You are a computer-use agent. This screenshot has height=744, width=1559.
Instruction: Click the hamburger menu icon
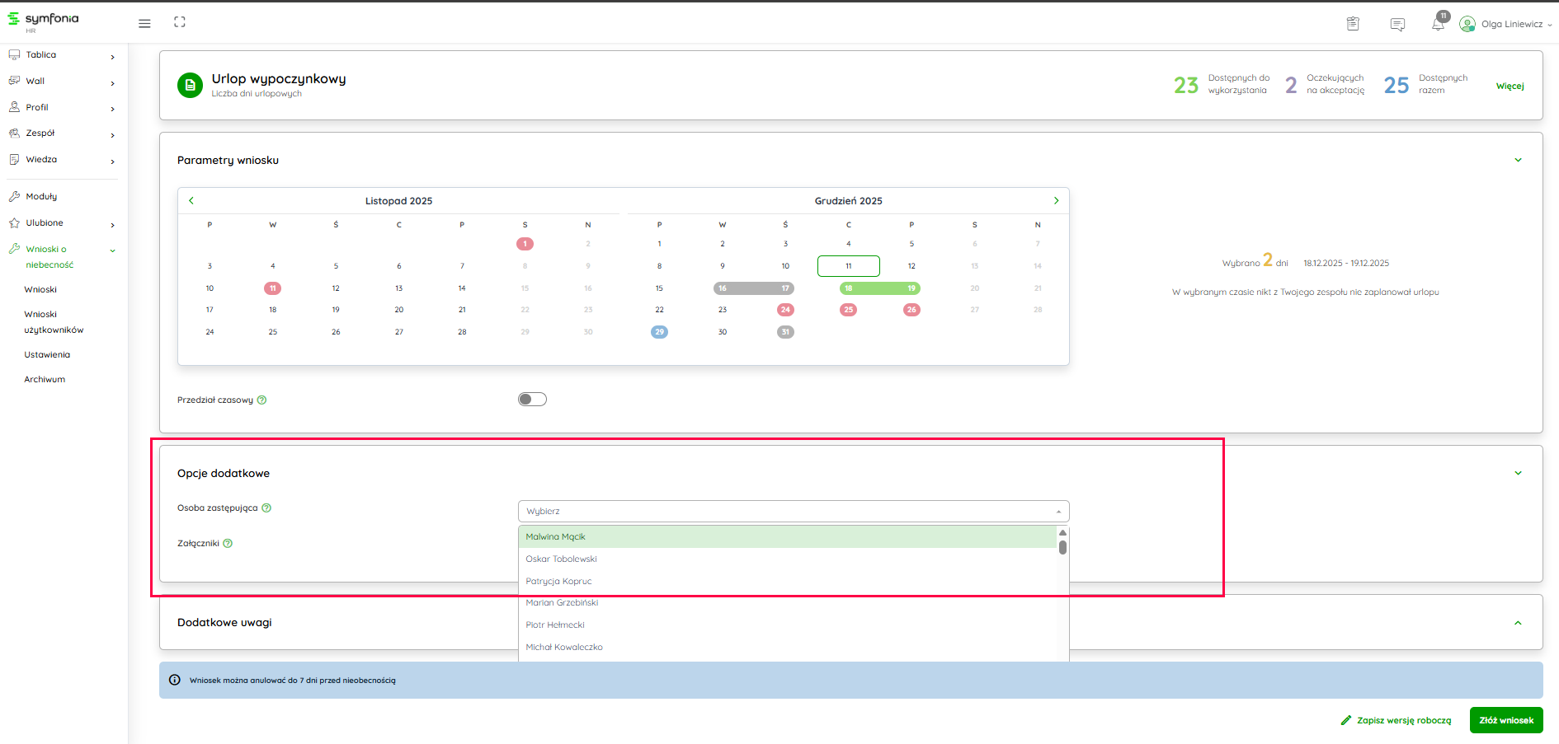pyautogui.click(x=144, y=23)
